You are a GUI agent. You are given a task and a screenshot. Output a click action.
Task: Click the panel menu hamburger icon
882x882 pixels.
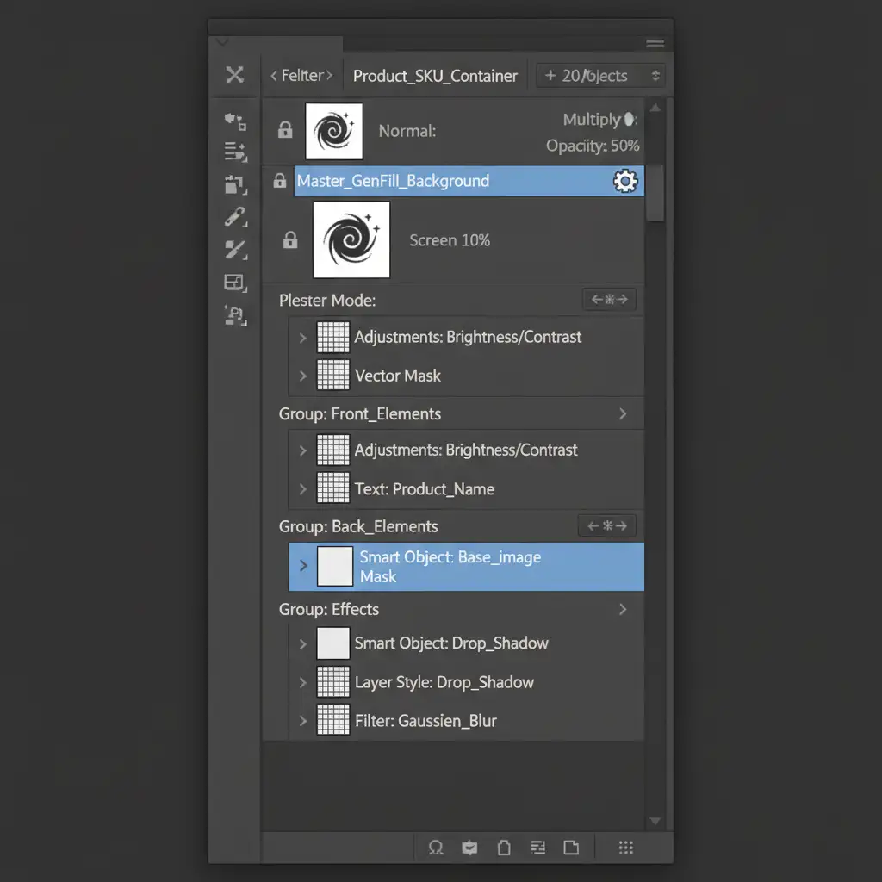655,43
